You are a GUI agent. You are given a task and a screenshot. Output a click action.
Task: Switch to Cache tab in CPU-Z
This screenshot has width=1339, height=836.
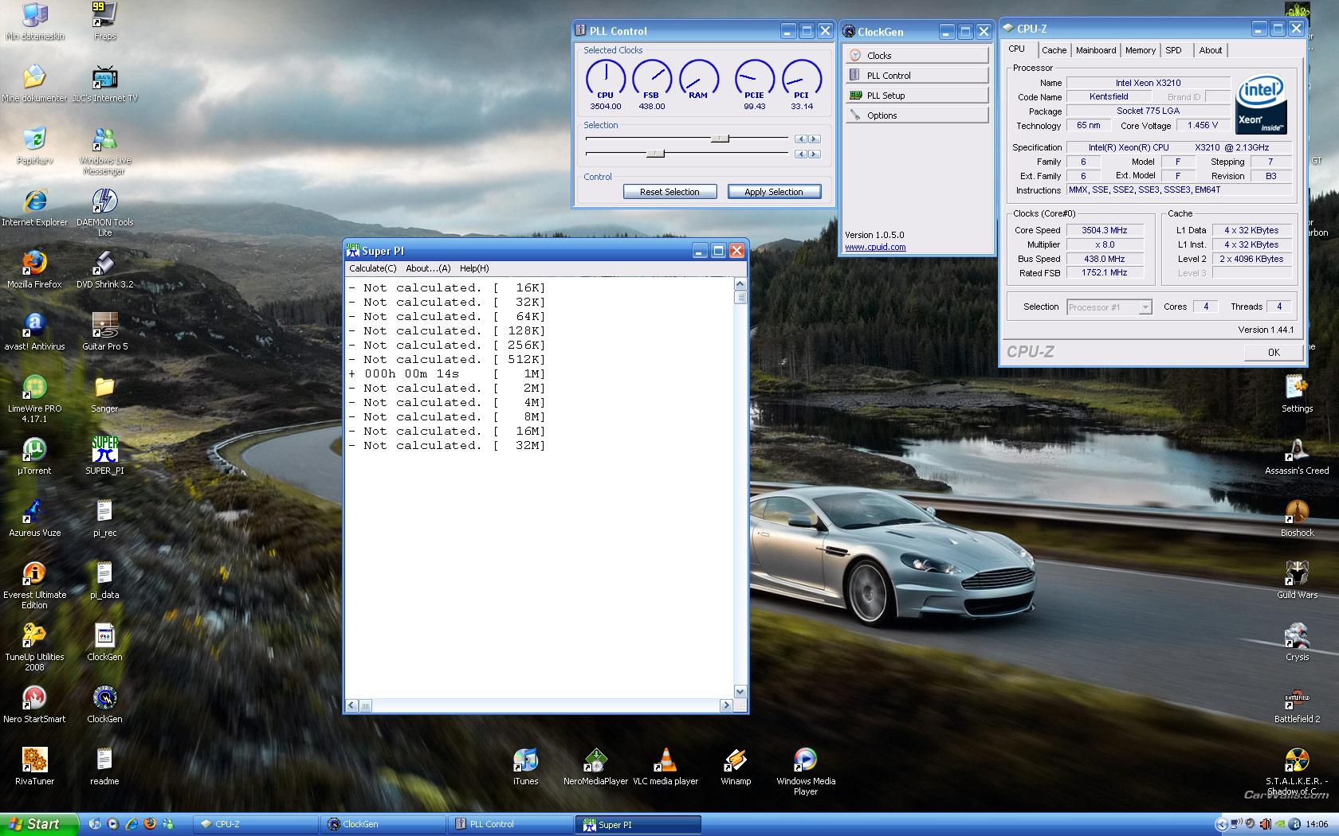coord(1054,50)
